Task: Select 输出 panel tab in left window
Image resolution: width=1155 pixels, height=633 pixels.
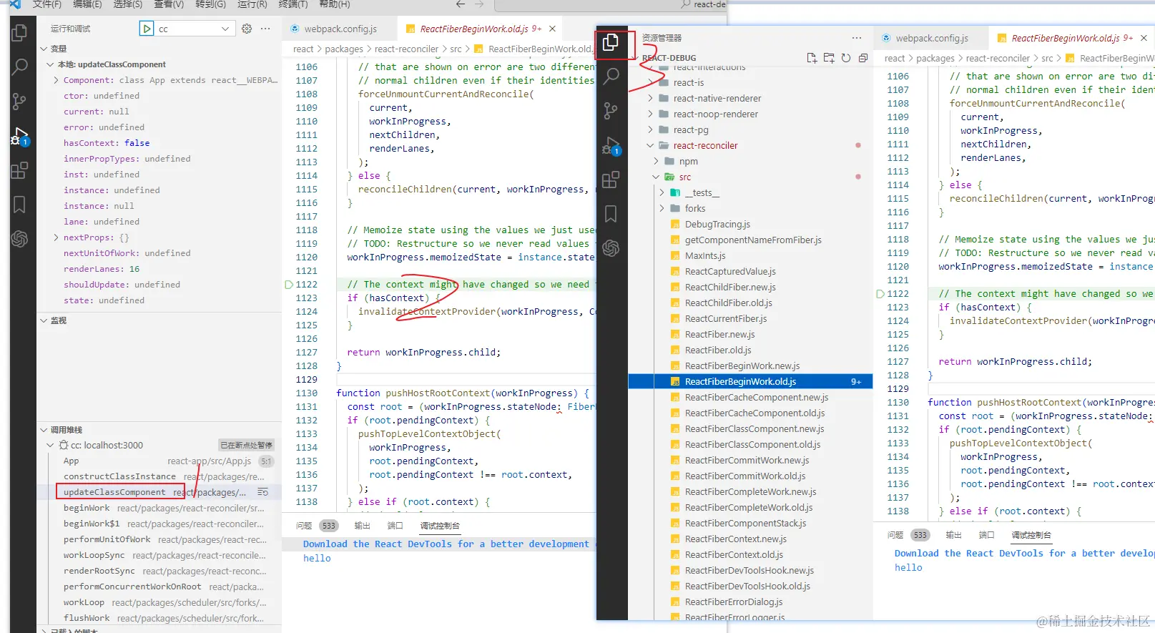Action: point(362,526)
